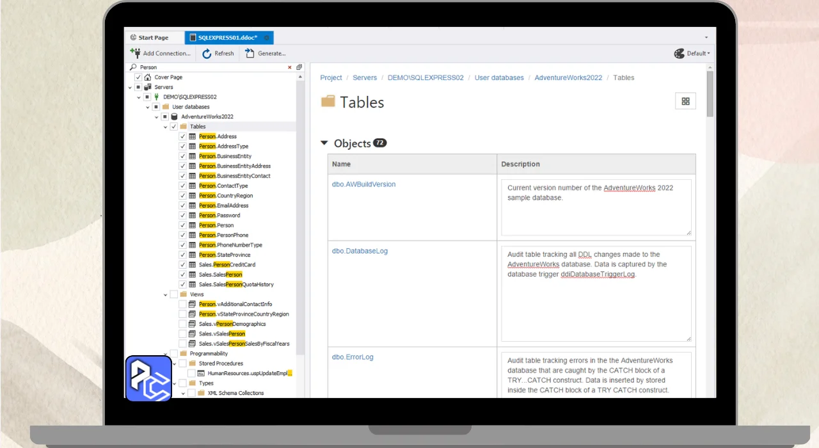Switch to the Start Page tab

click(154, 38)
